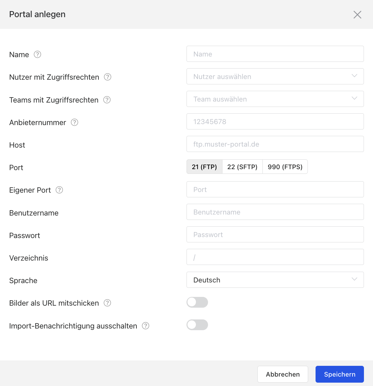Click the 'Portal anlegen' dialog title

[x=37, y=14]
